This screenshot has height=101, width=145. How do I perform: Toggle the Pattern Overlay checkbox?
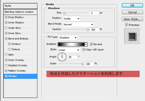6,71
